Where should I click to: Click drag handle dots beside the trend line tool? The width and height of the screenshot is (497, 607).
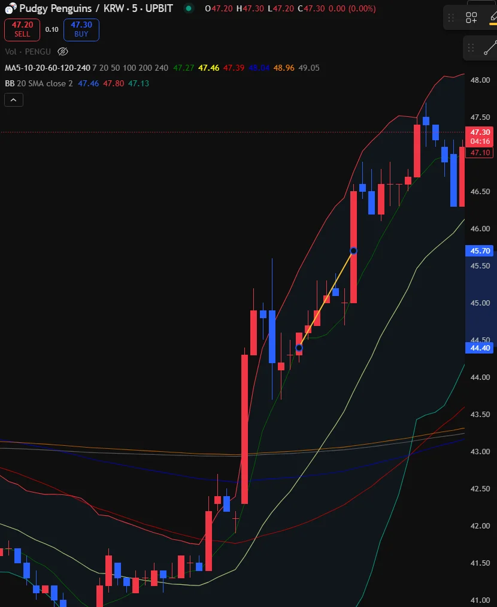[x=471, y=48]
